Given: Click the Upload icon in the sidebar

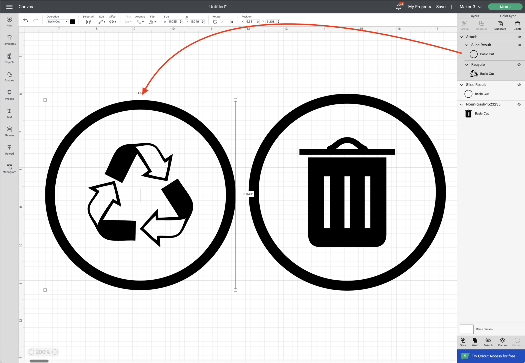Looking at the screenshot, I should 9,150.
